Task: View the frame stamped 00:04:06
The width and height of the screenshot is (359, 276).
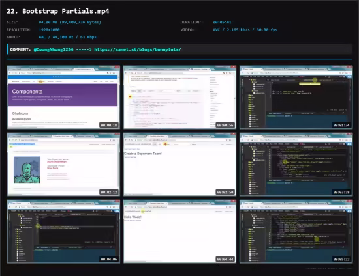Action: 63,232
